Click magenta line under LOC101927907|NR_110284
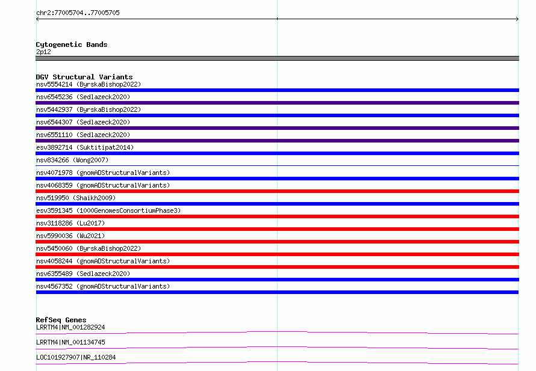Image resolution: width=536 pixels, height=371 pixels. 277,363
